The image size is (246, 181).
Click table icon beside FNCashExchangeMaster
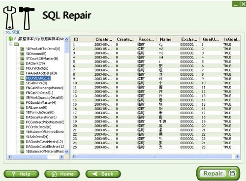[x=22, y=88]
